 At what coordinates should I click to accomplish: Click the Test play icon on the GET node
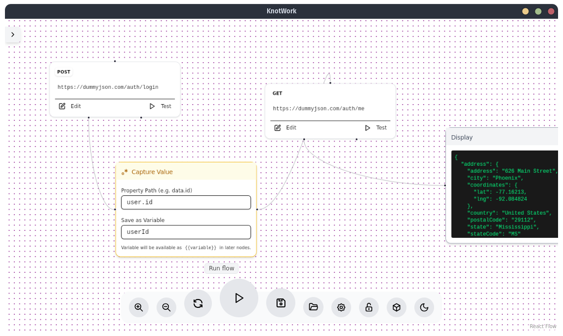[x=367, y=127]
